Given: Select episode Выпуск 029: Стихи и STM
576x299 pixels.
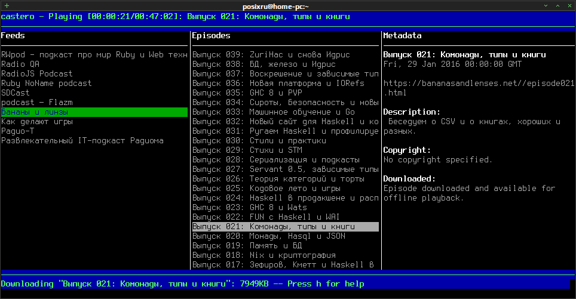Looking at the screenshot, I should pos(247,150).
